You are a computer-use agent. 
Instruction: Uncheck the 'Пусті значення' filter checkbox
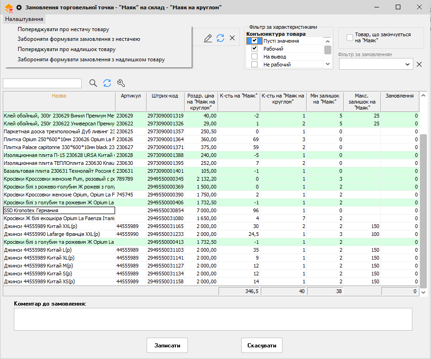tap(254, 41)
